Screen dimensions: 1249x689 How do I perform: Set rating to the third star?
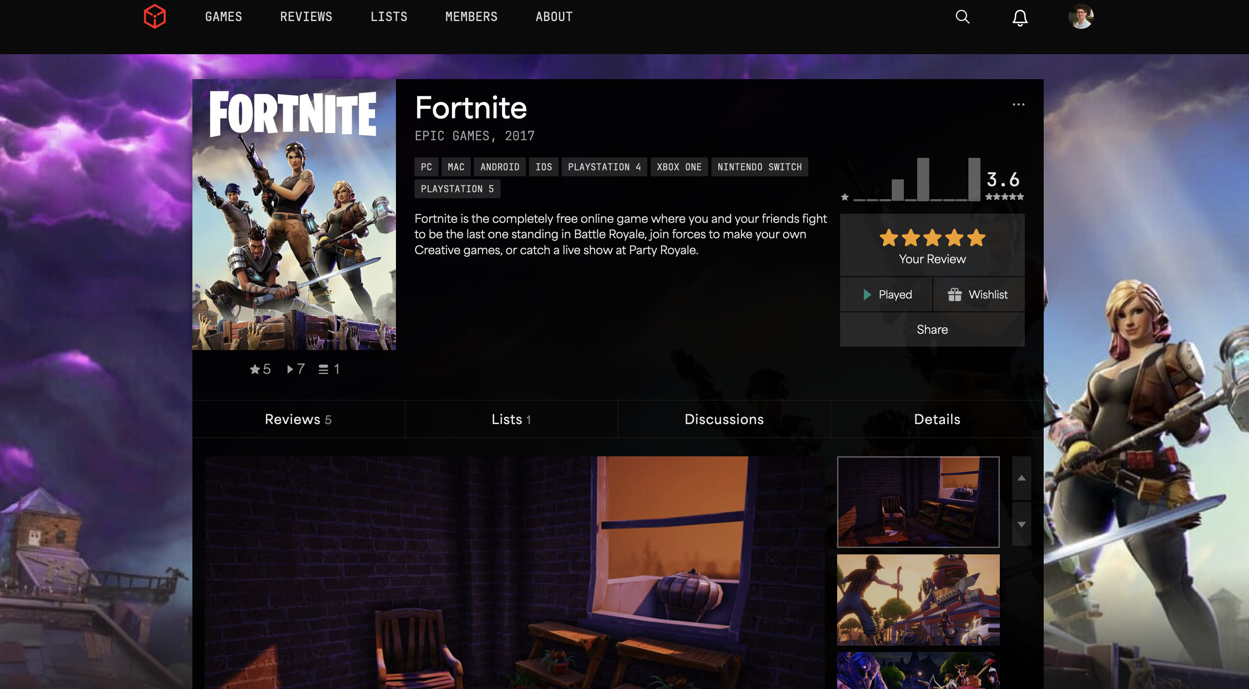pyautogui.click(x=932, y=238)
